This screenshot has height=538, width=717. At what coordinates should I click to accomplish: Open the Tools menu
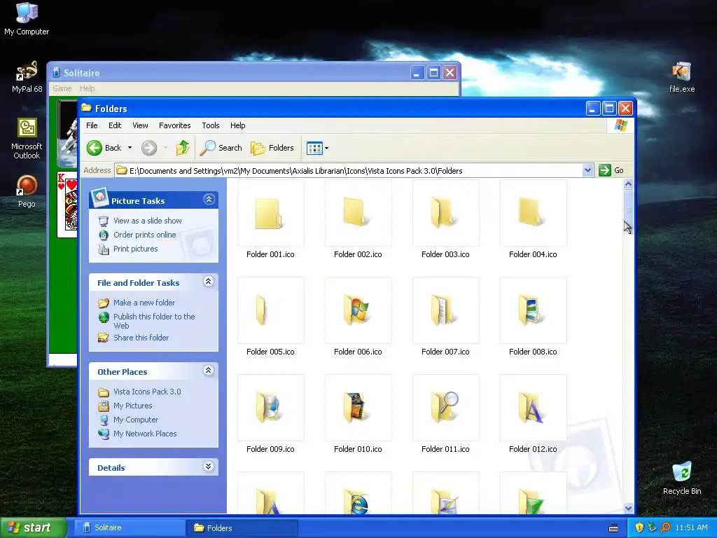210,125
